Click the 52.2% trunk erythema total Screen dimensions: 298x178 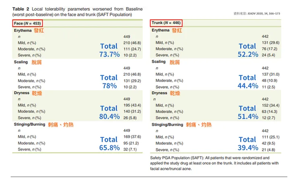(x=248, y=55)
